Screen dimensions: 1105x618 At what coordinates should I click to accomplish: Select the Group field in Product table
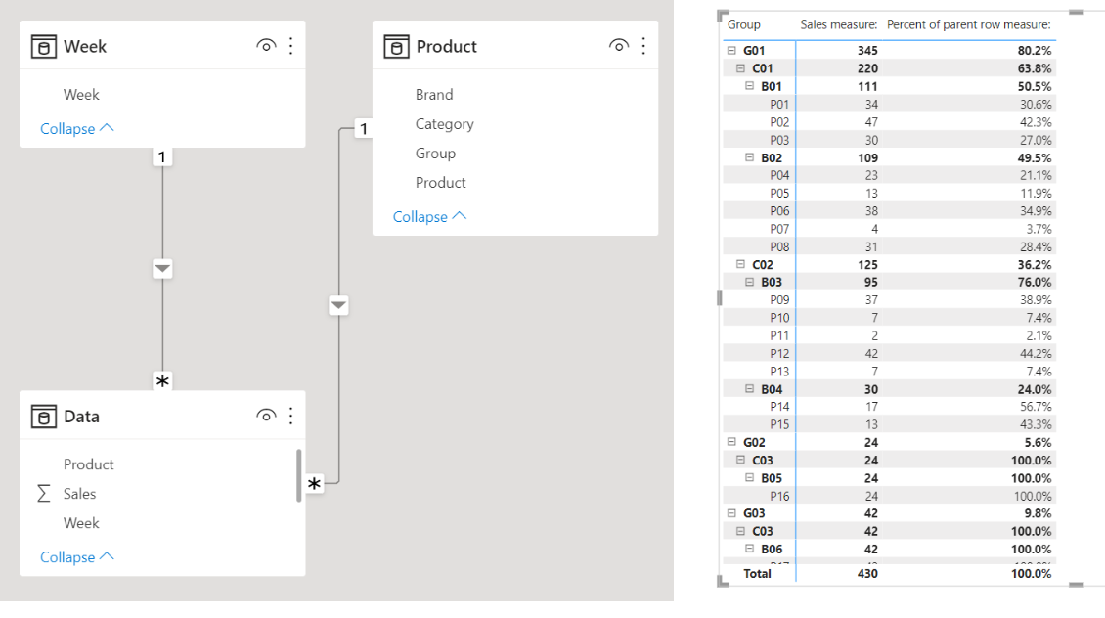435,153
